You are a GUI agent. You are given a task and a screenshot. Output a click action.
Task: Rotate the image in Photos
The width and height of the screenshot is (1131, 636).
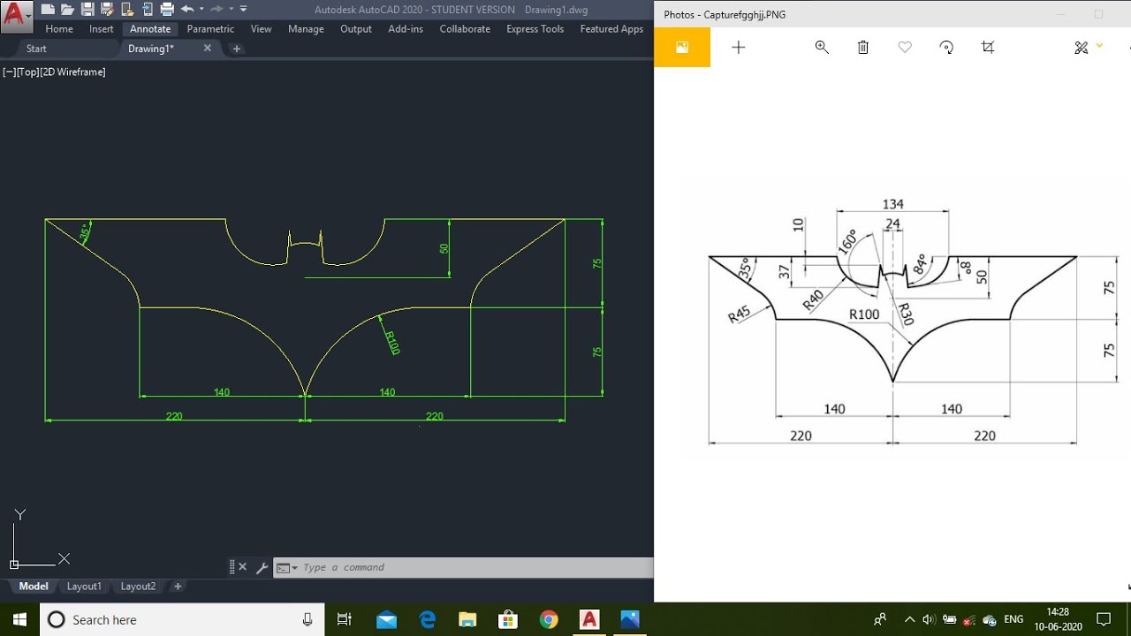pos(946,47)
